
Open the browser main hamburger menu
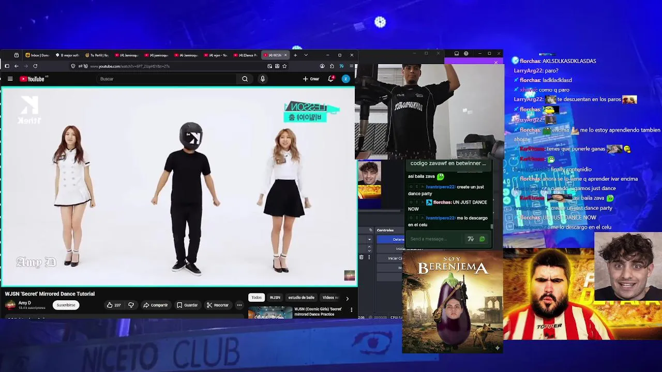coord(351,66)
